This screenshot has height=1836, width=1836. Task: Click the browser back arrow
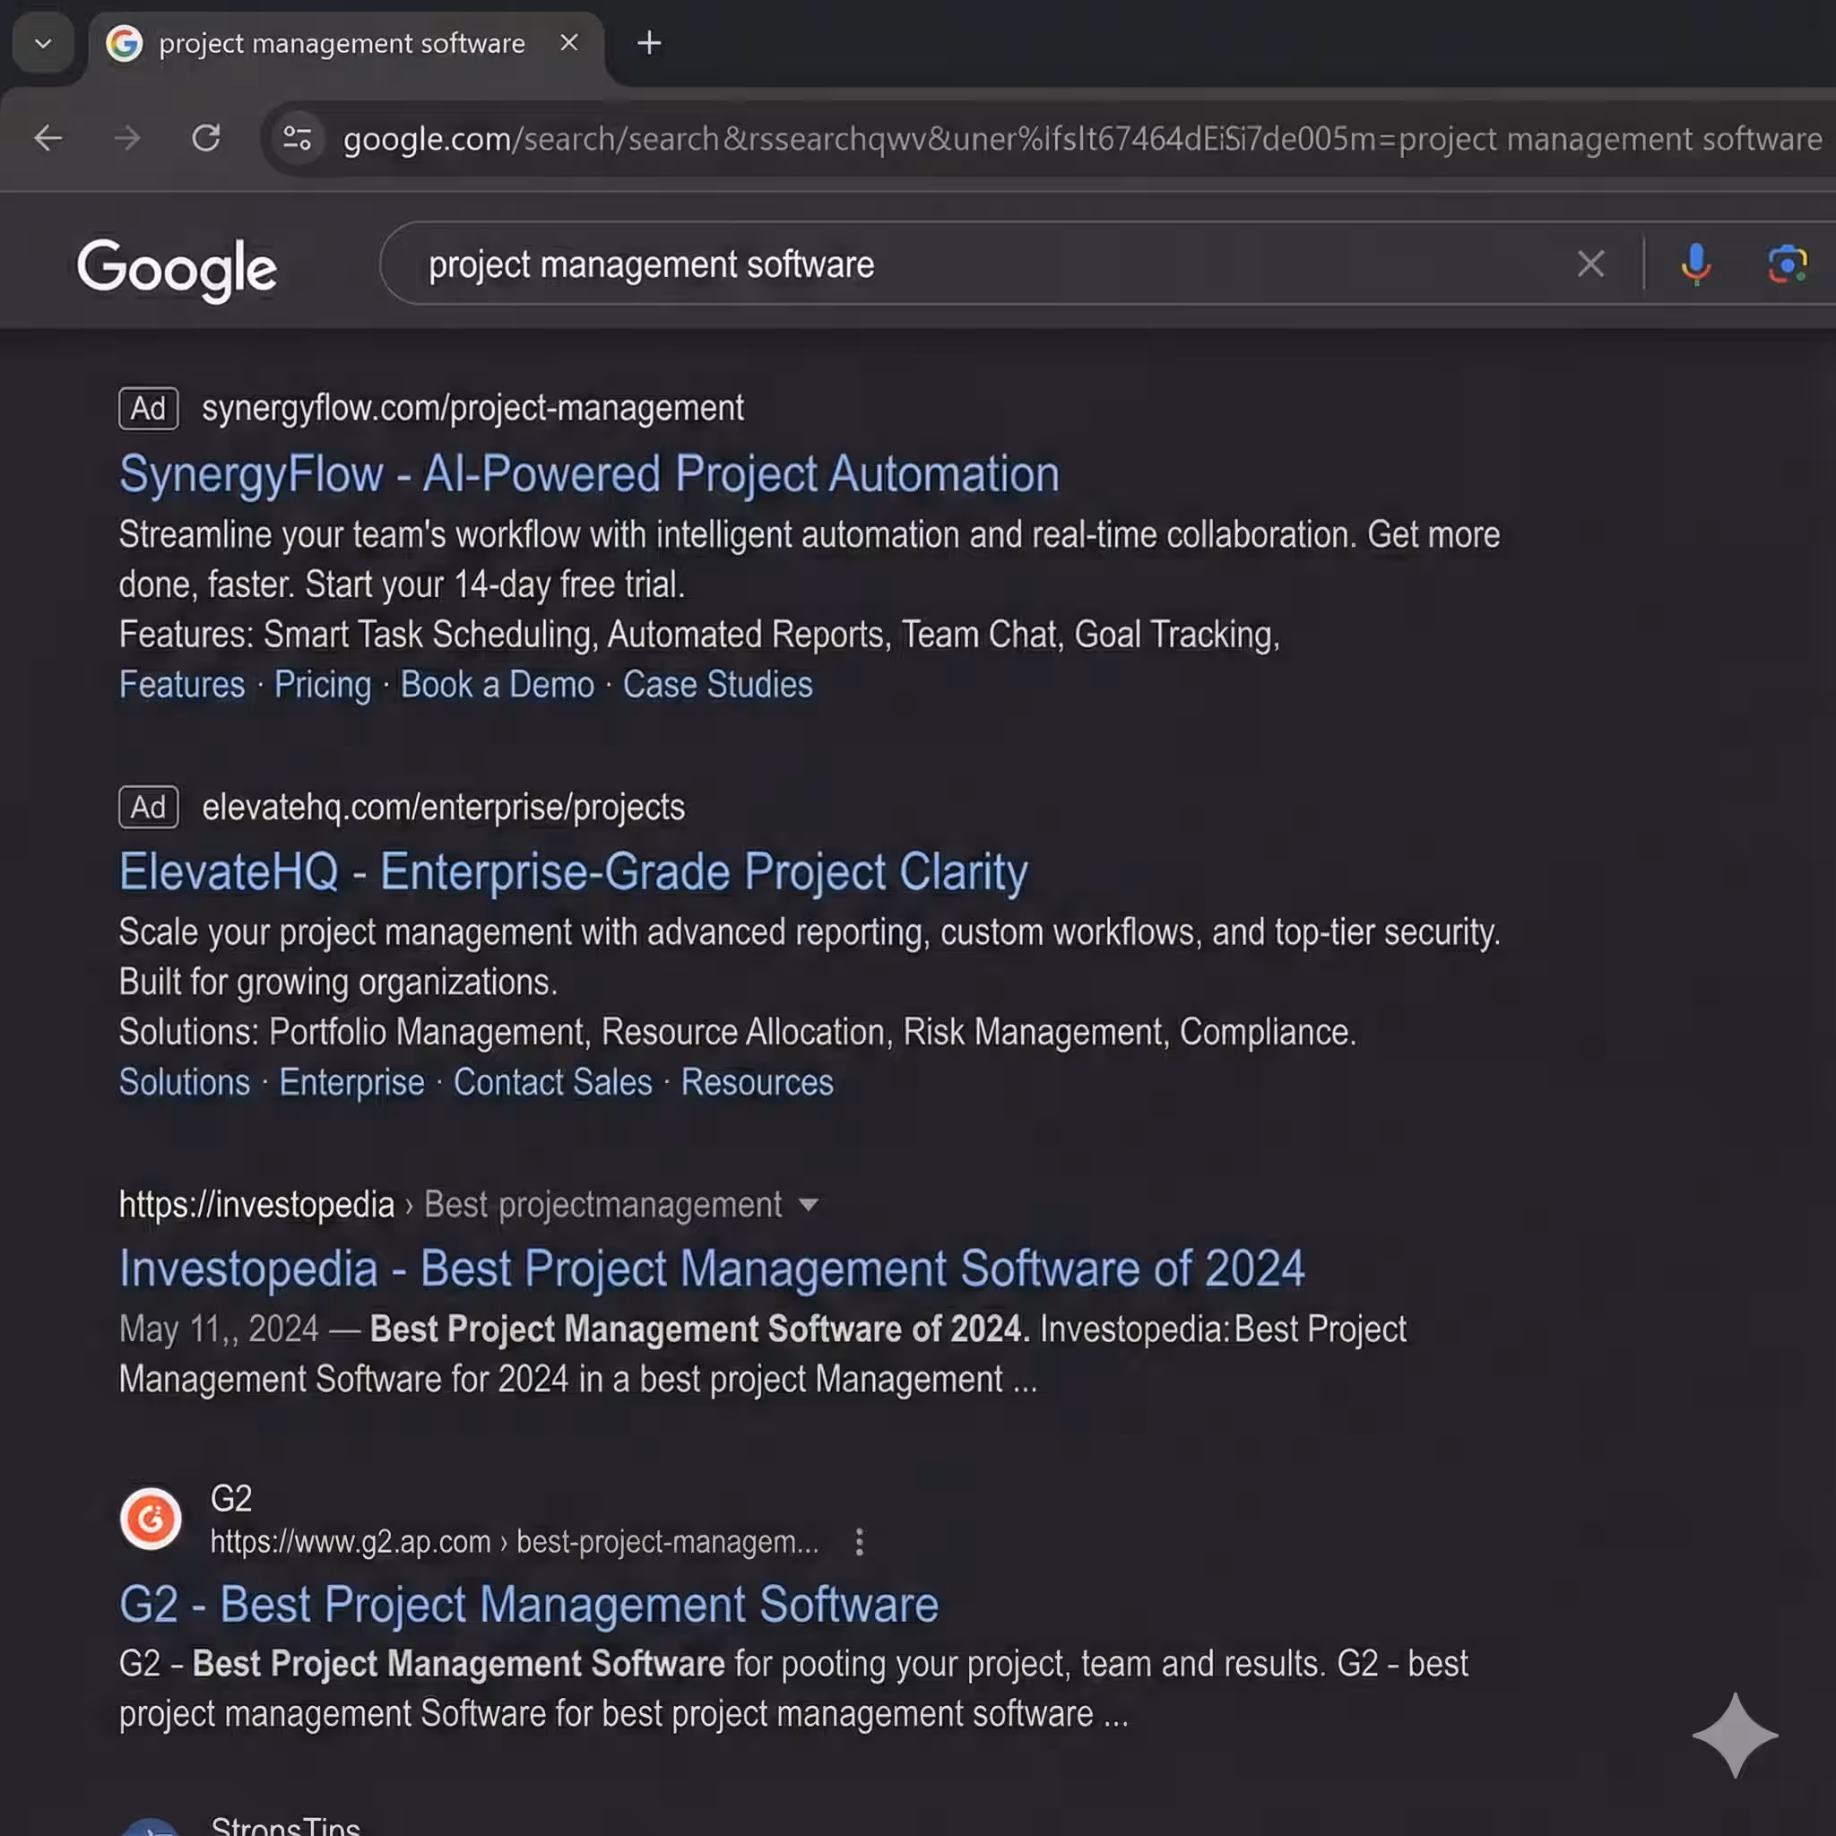coord(48,139)
